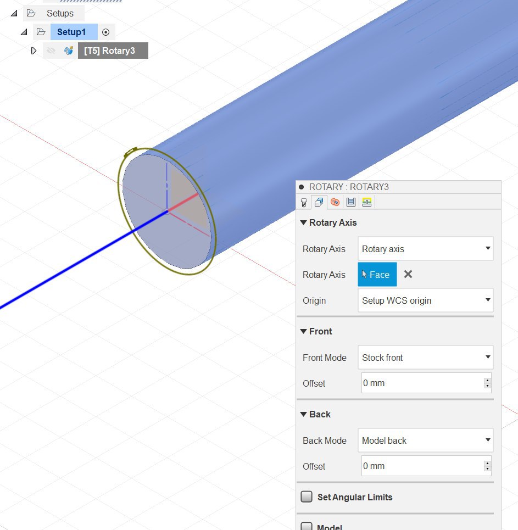Viewport: 518px width, 530px height.
Task: Collapse the Setups tree node
Action: point(14,14)
